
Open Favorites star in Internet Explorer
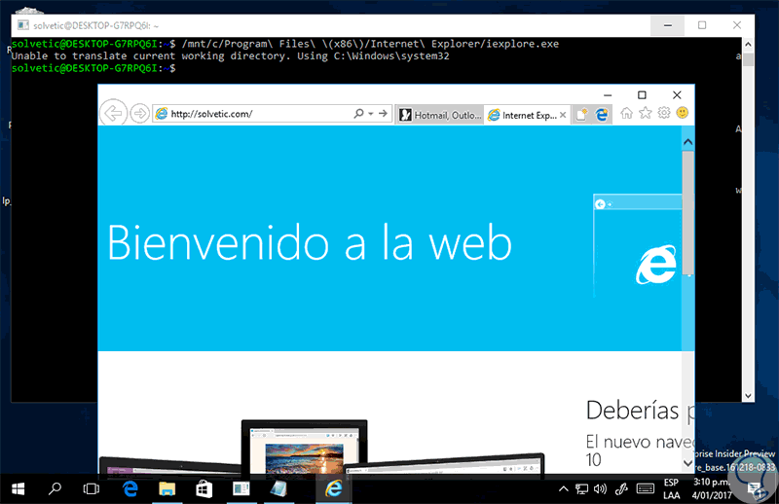tap(646, 113)
